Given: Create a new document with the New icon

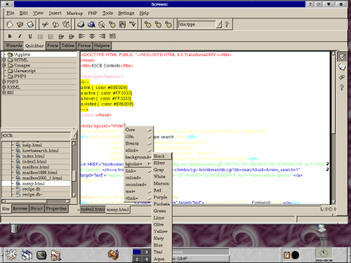Looking at the screenshot, I should pos(10,25).
